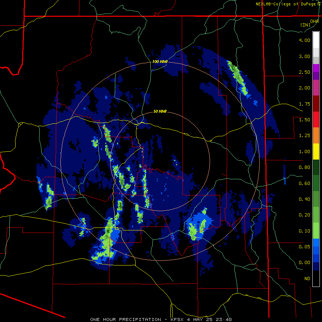The height and width of the screenshot is (322, 322).
Task: Click the 0.00 legend value
Action: 304,263
